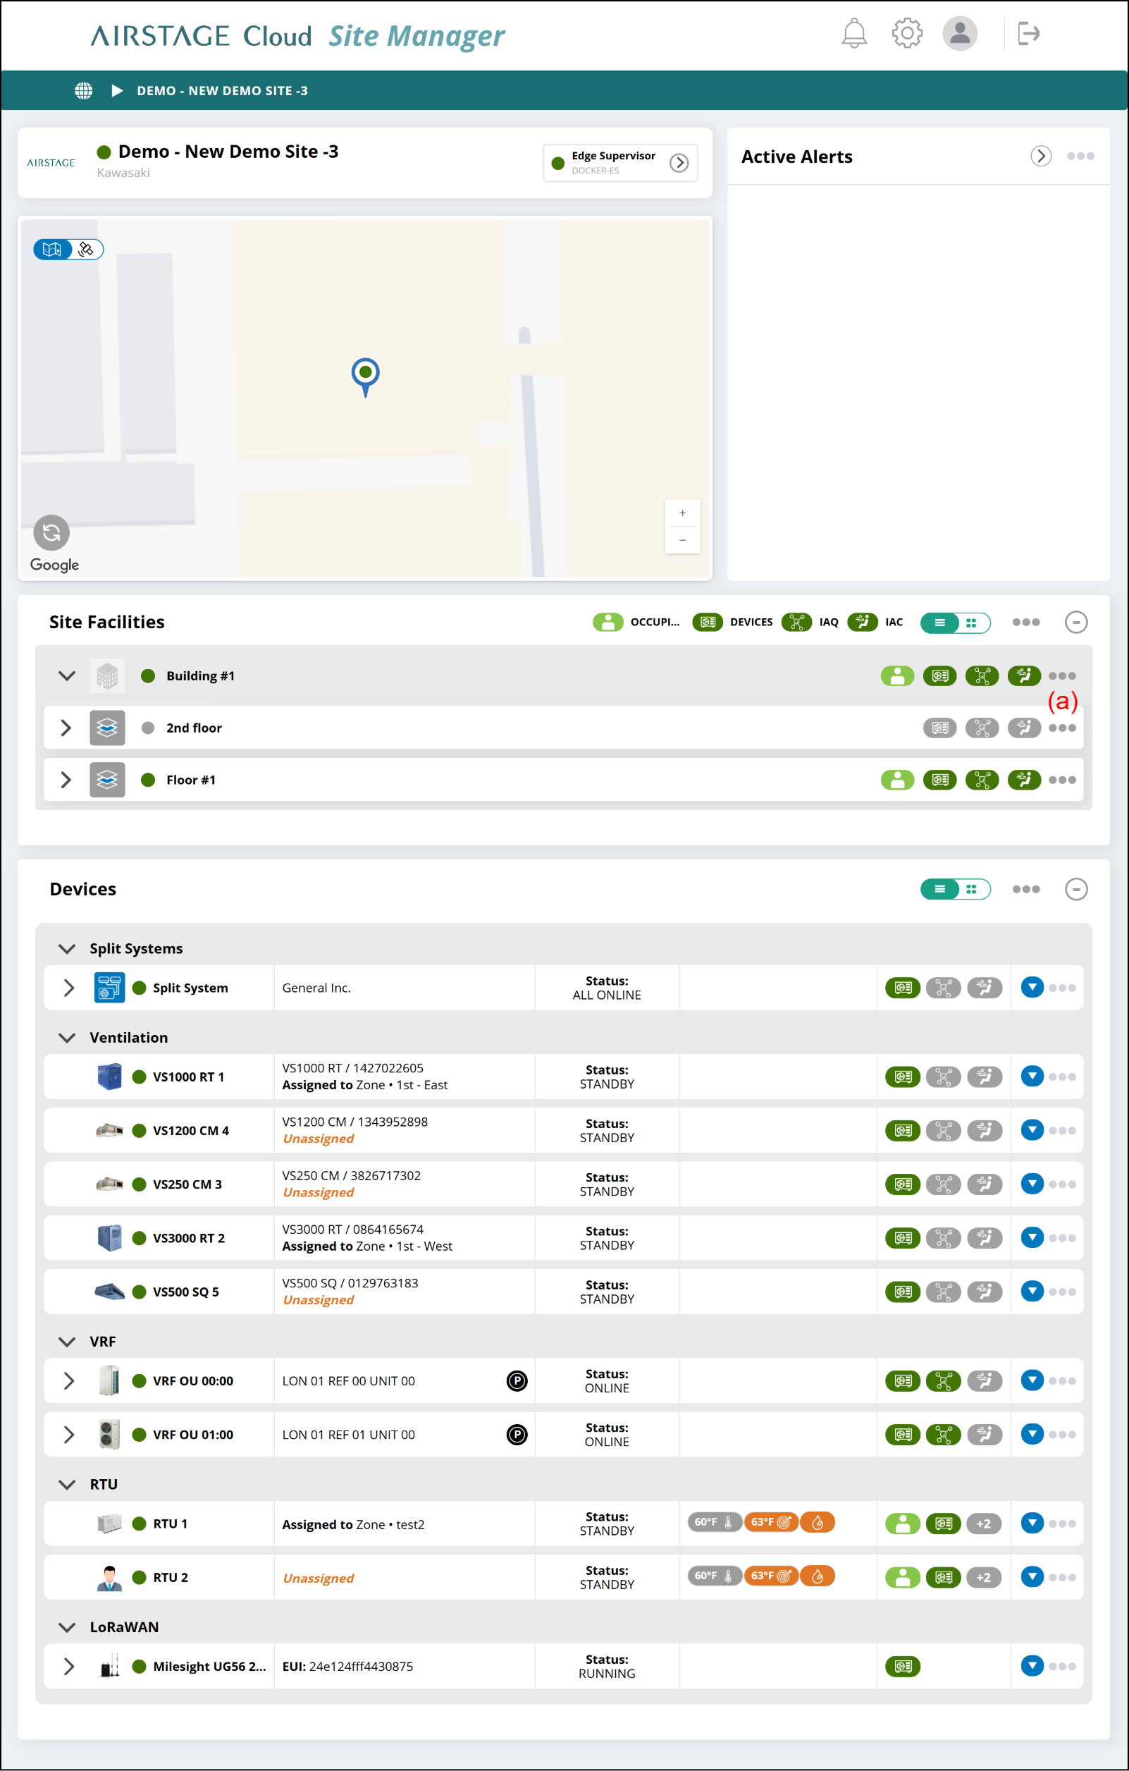Click the 63°F setpoint pill on RTU 2

click(771, 1576)
